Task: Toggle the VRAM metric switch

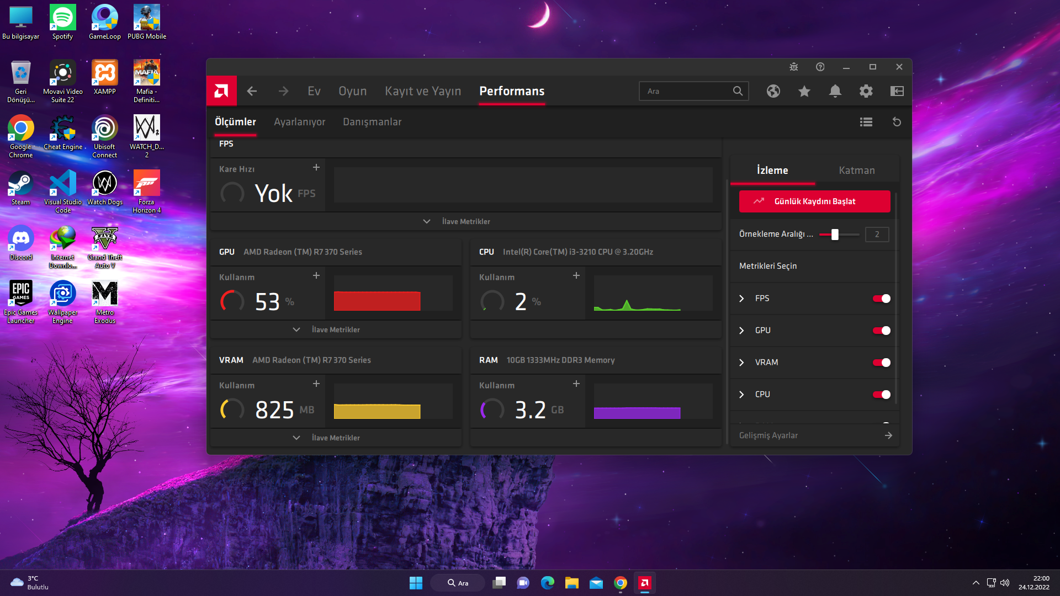Action: [881, 363]
